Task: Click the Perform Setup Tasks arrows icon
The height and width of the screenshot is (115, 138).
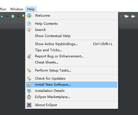Action: click(29, 70)
